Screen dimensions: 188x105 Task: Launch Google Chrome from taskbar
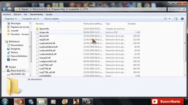click(19, 102)
